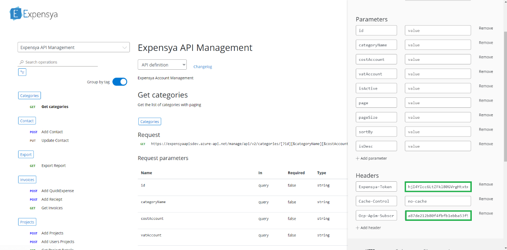Open the Add QuickExpense operation

[58, 191]
